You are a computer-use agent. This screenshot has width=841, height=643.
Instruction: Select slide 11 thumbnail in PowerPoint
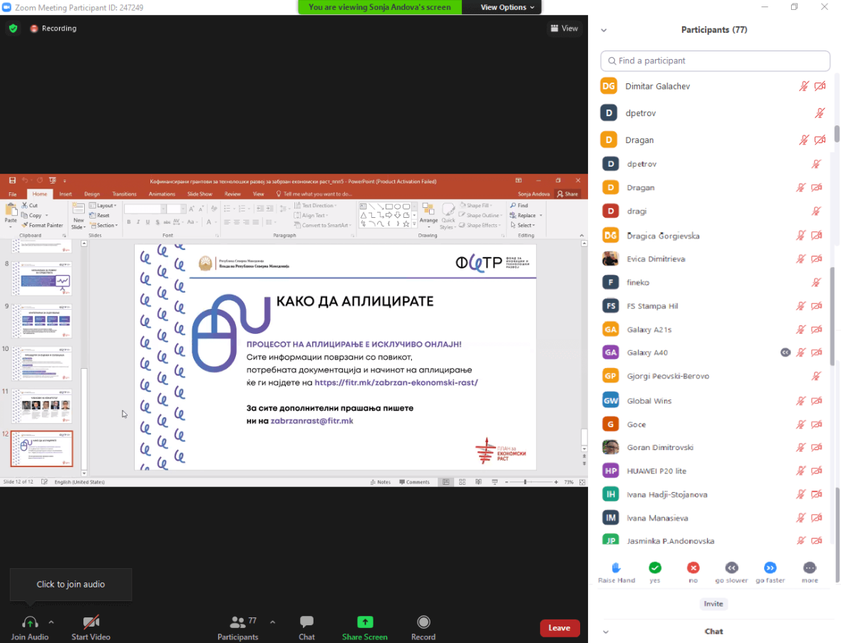pyautogui.click(x=42, y=406)
